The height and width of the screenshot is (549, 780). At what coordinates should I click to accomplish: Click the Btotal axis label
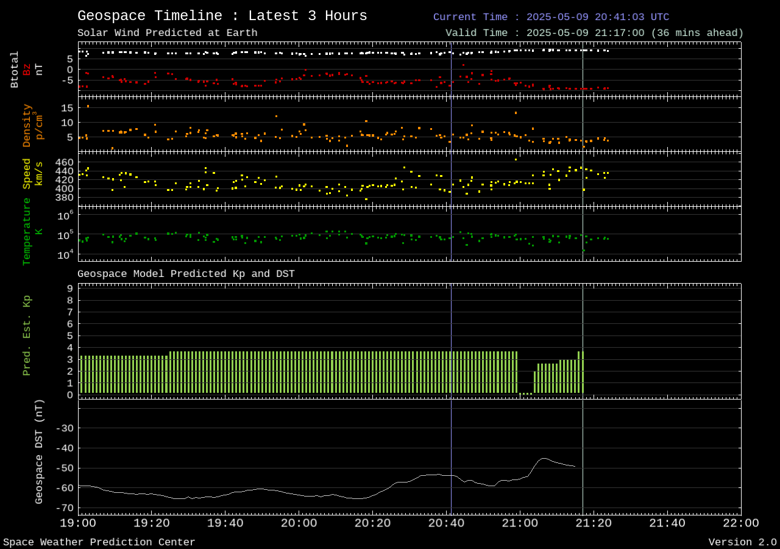[x=15, y=70]
